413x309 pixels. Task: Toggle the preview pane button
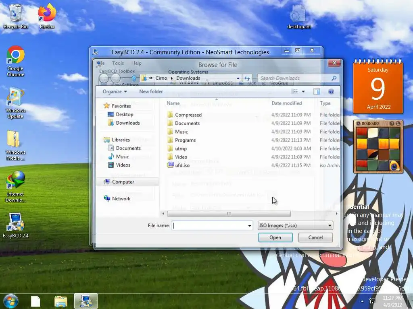[317, 91]
